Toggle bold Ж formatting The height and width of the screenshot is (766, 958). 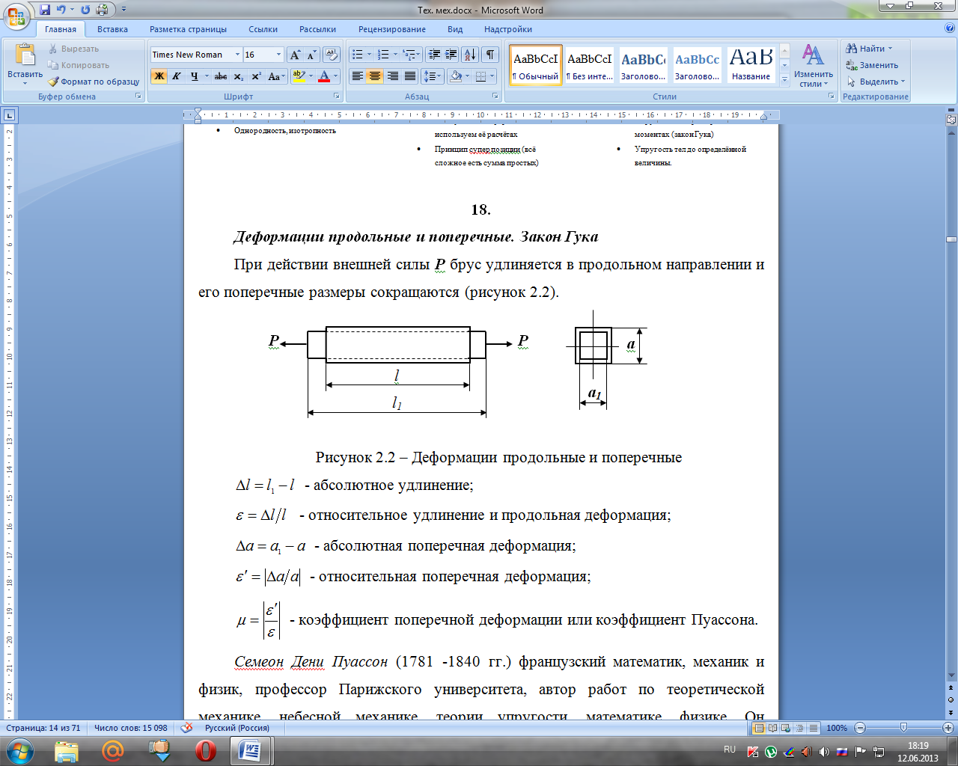(159, 76)
